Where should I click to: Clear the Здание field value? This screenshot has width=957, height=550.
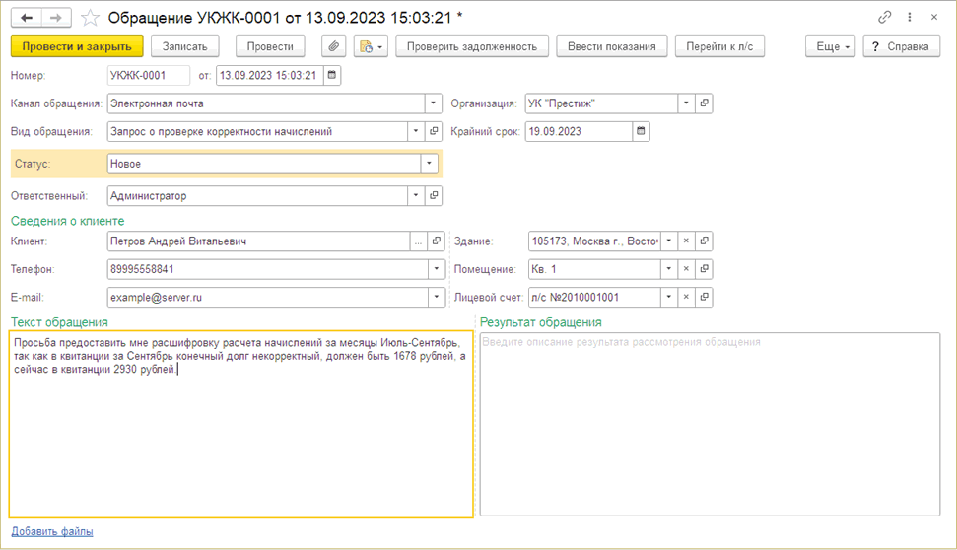687,241
